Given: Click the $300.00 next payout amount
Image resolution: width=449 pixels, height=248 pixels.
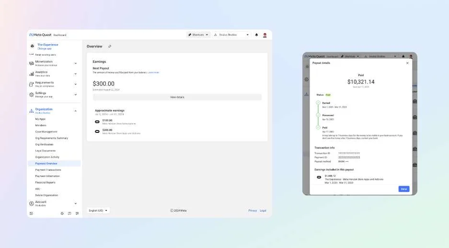Looking at the screenshot, I should pos(104,84).
